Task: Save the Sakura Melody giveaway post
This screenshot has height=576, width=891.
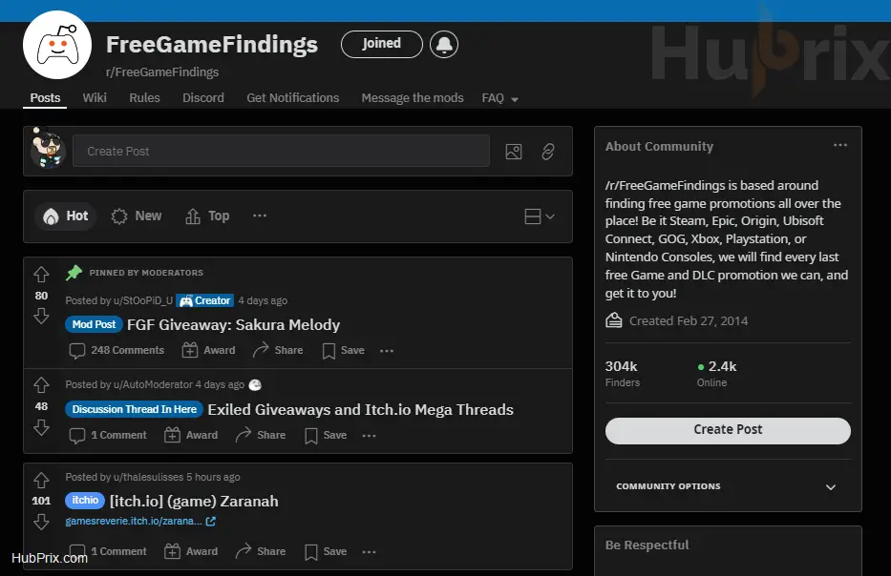Action: pos(343,351)
